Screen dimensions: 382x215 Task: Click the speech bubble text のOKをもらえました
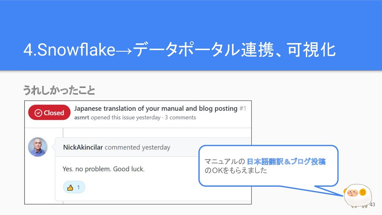236,170
